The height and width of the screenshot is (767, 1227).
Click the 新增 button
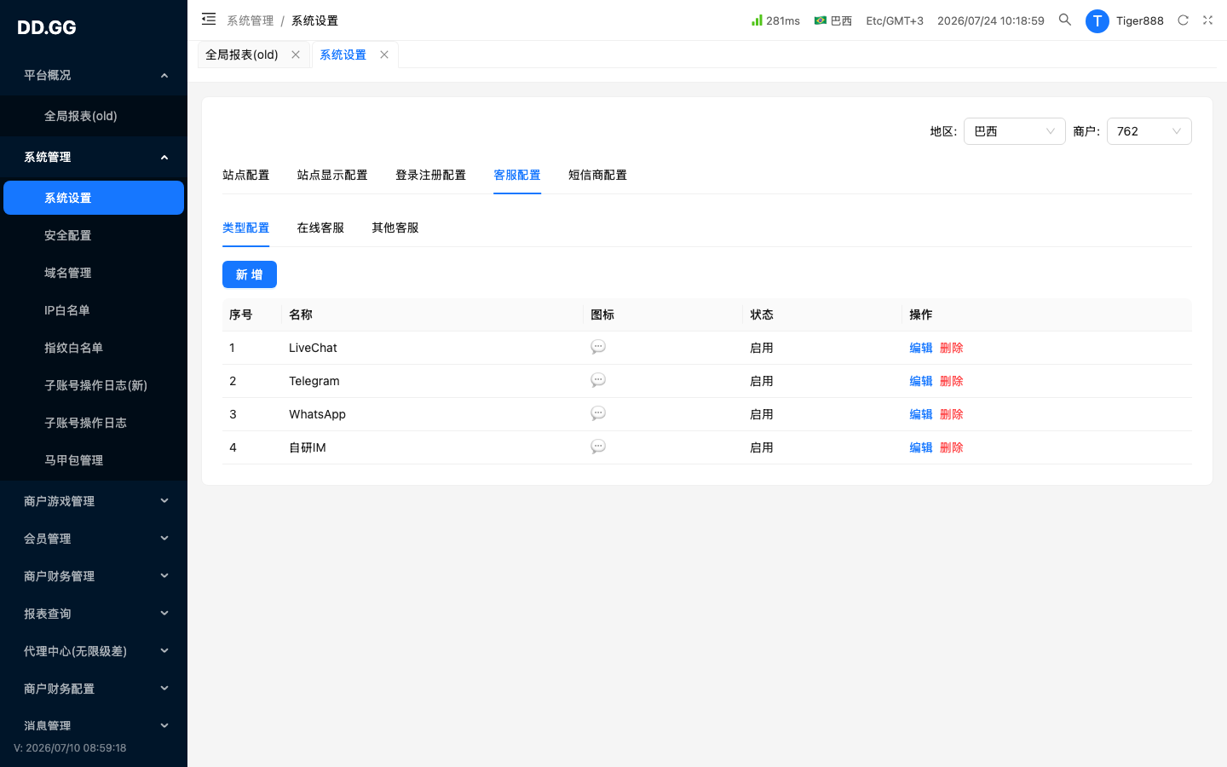[250, 274]
